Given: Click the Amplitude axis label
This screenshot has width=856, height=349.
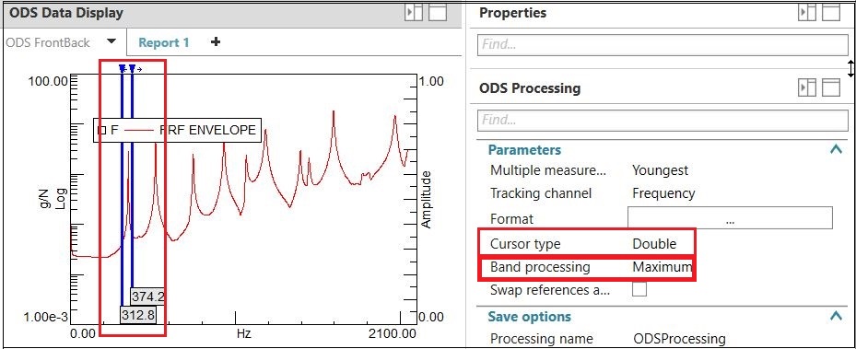Looking at the screenshot, I should tap(426, 200).
